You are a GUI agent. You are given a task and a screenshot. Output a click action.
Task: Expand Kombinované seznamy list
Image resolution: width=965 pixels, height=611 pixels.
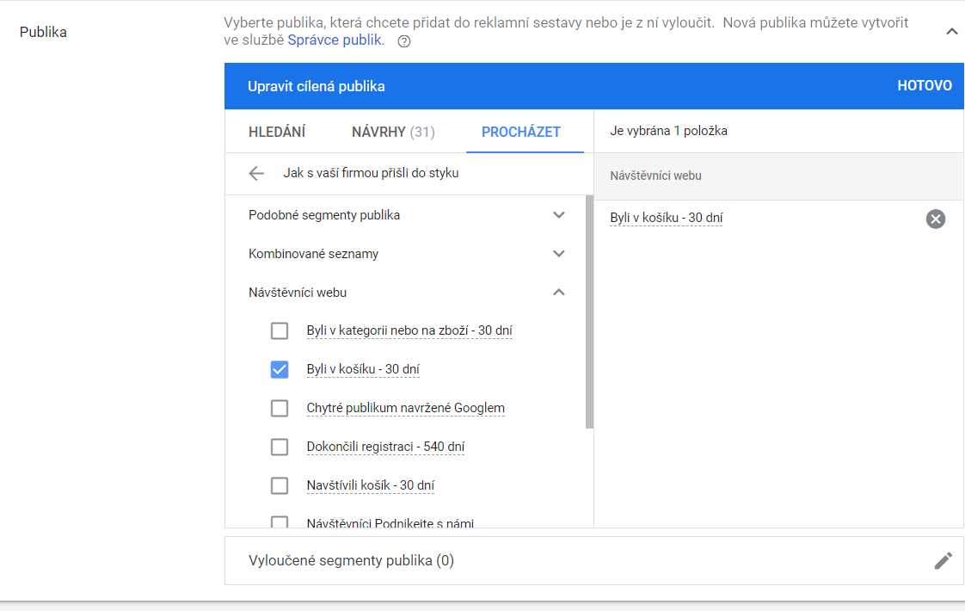click(559, 254)
